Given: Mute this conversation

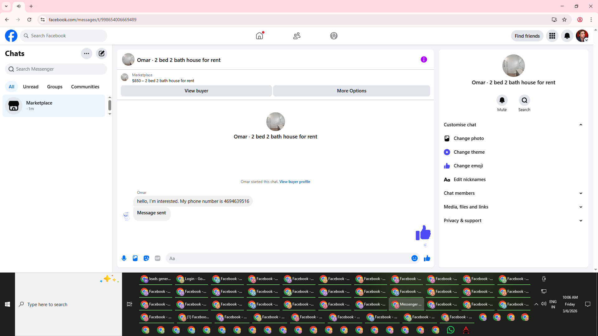Looking at the screenshot, I should (502, 100).
